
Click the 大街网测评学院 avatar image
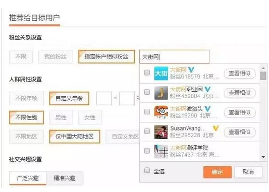coord(161,151)
